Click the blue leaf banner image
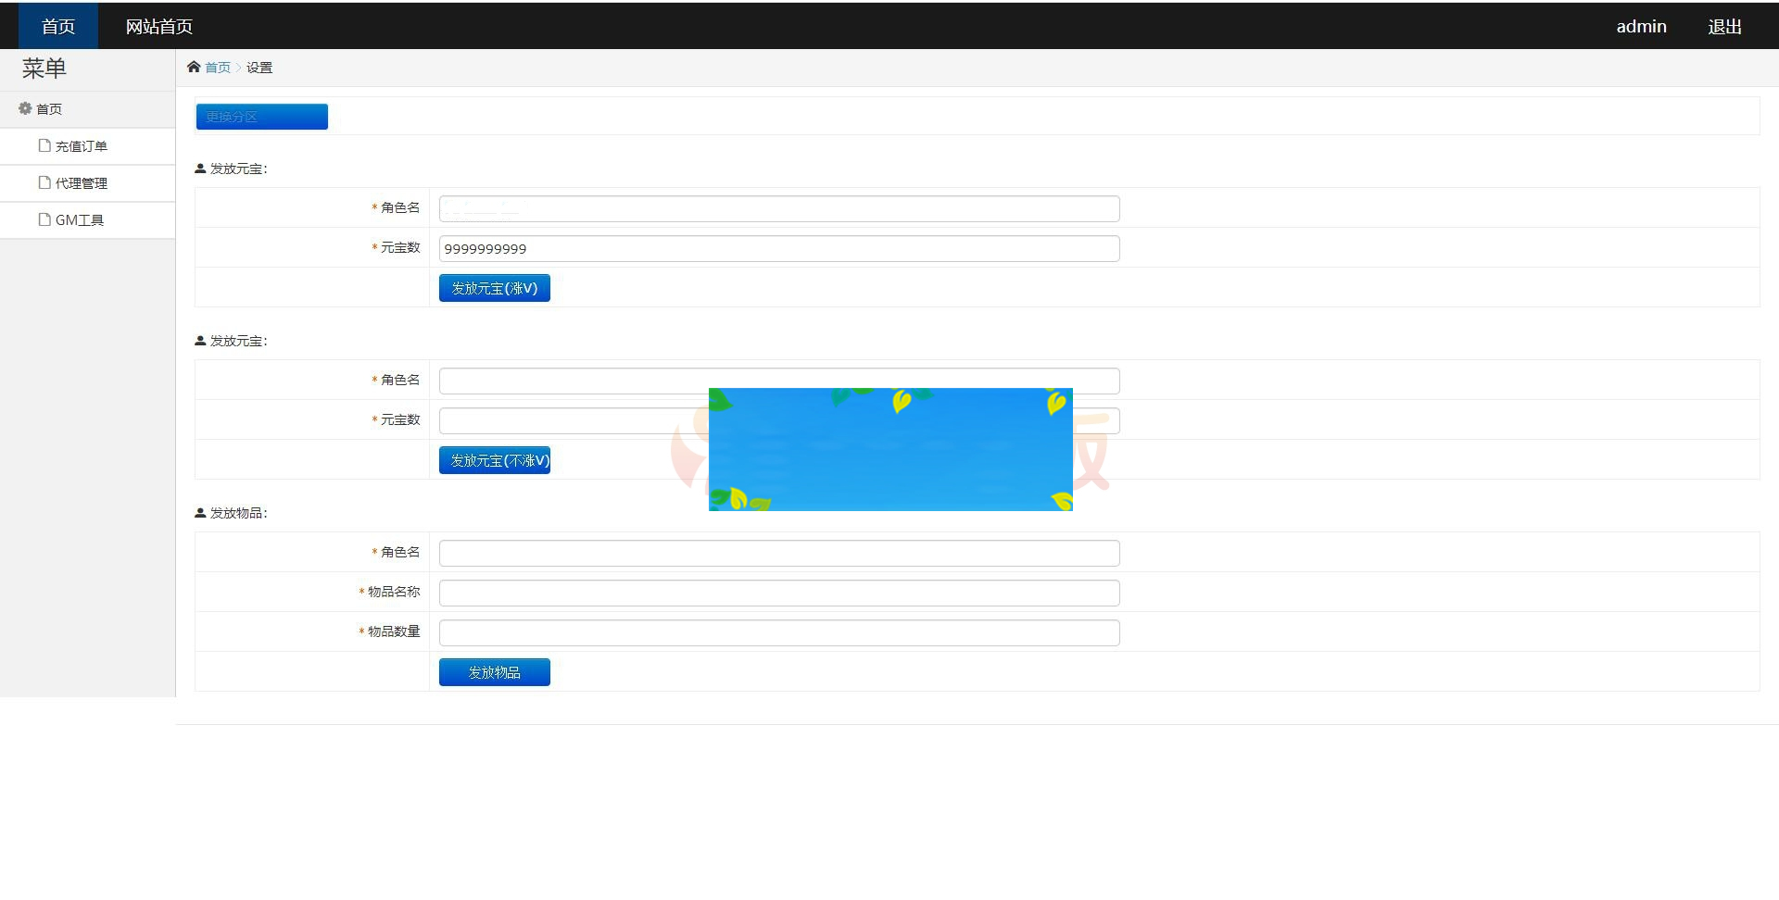 pos(890,449)
